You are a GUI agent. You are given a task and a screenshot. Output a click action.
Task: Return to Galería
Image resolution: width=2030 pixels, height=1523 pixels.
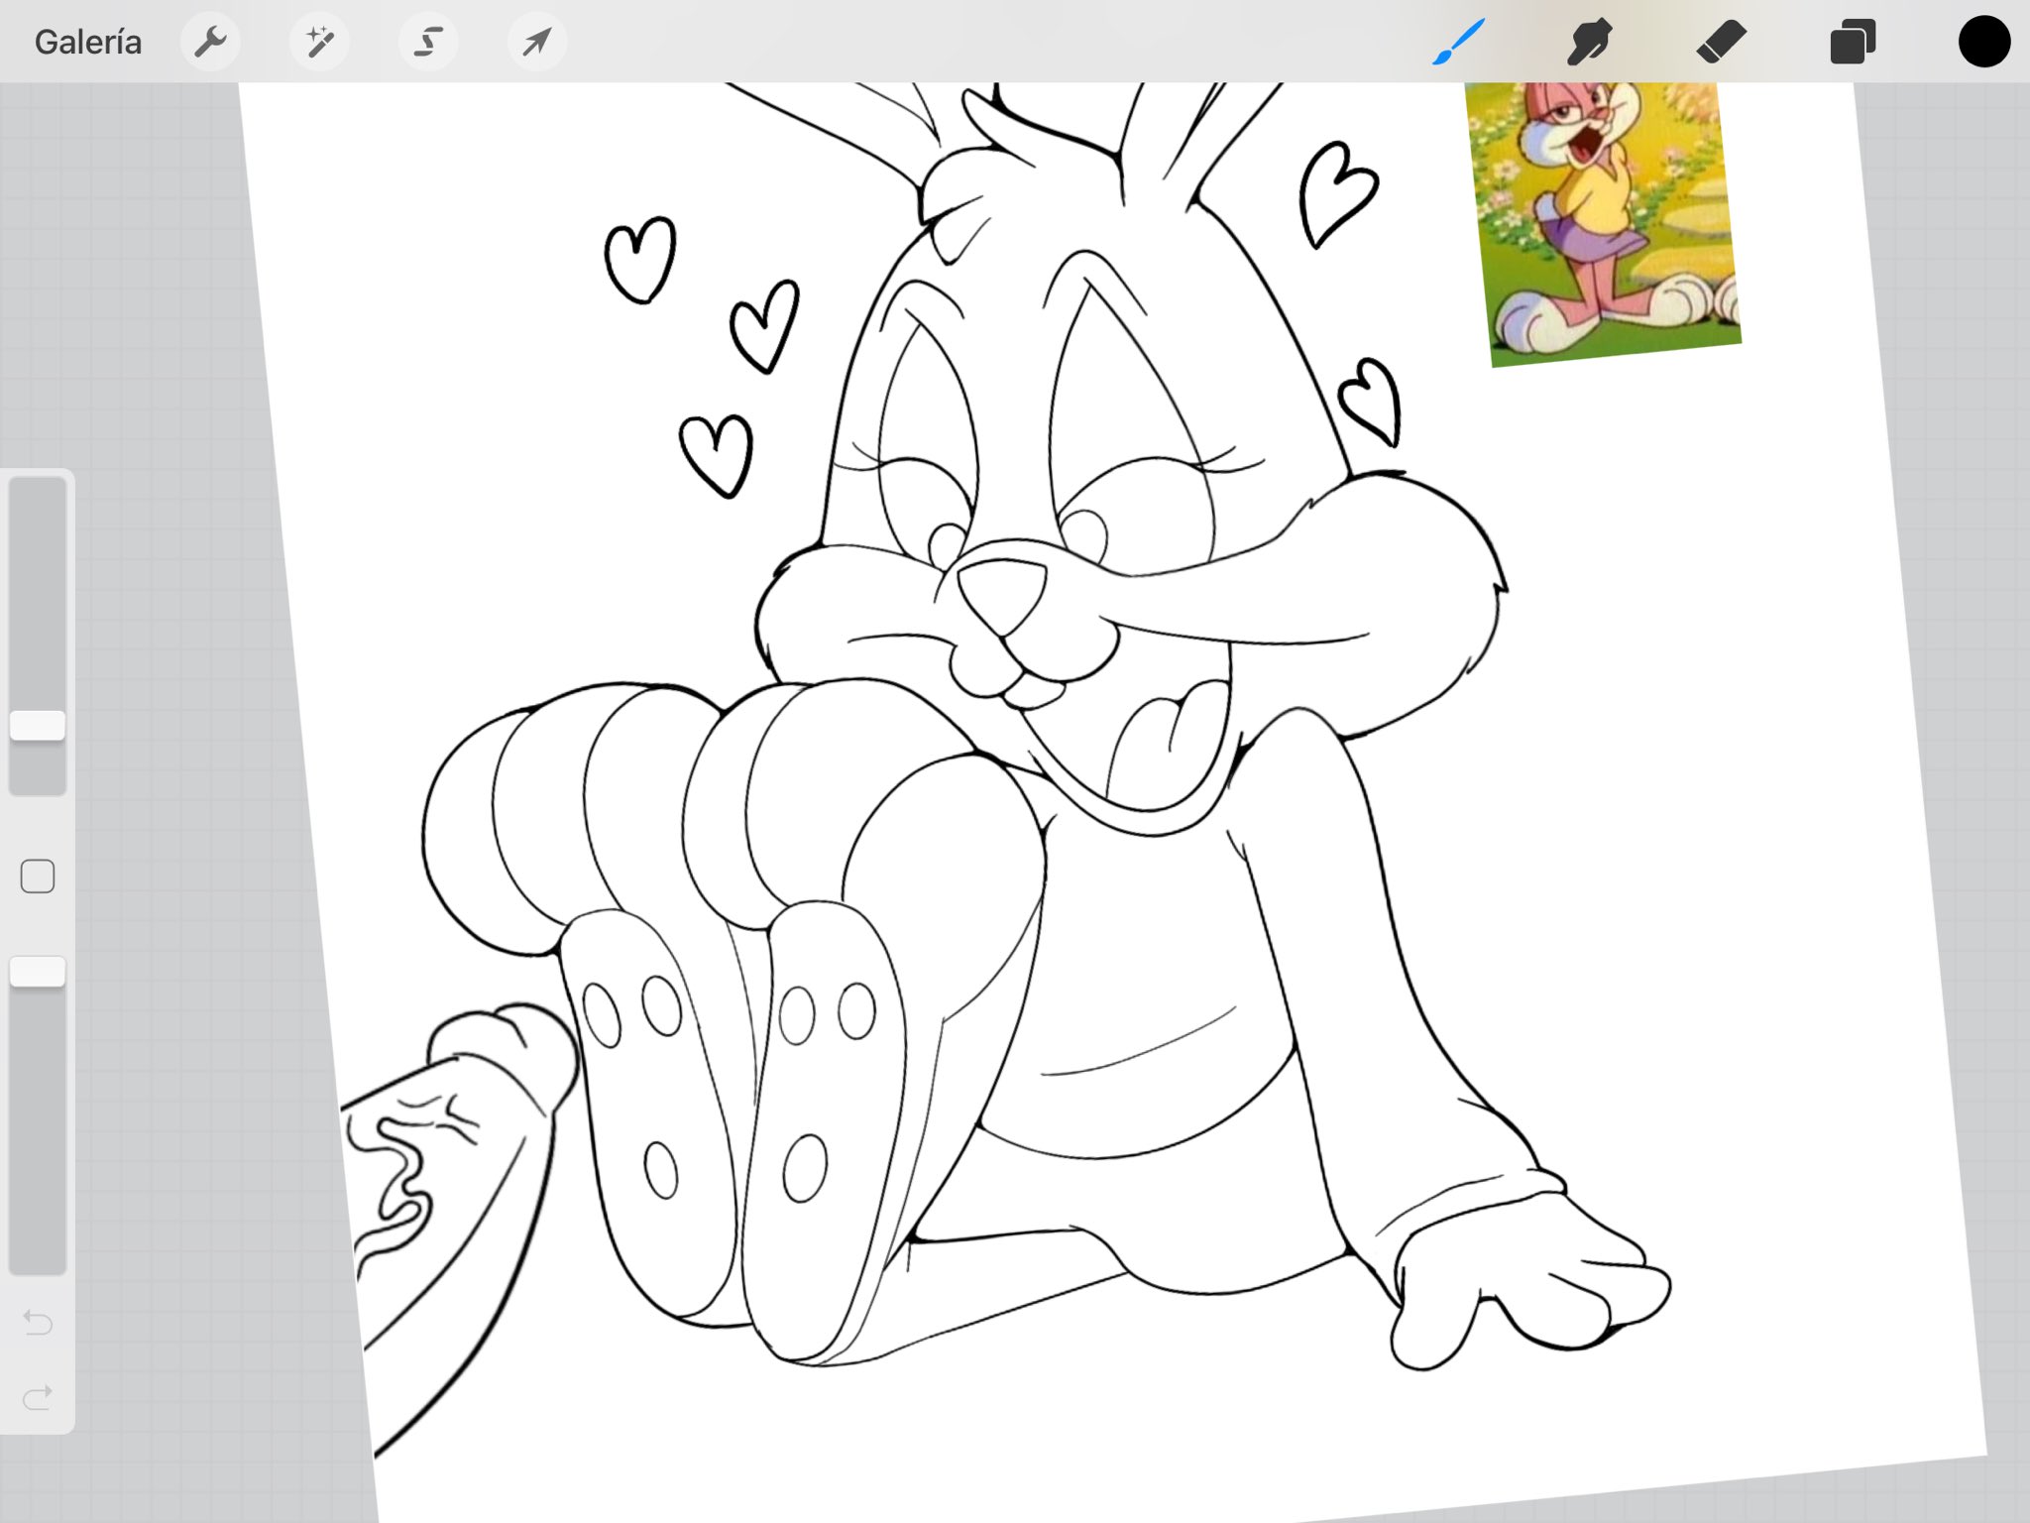[x=87, y=43]
